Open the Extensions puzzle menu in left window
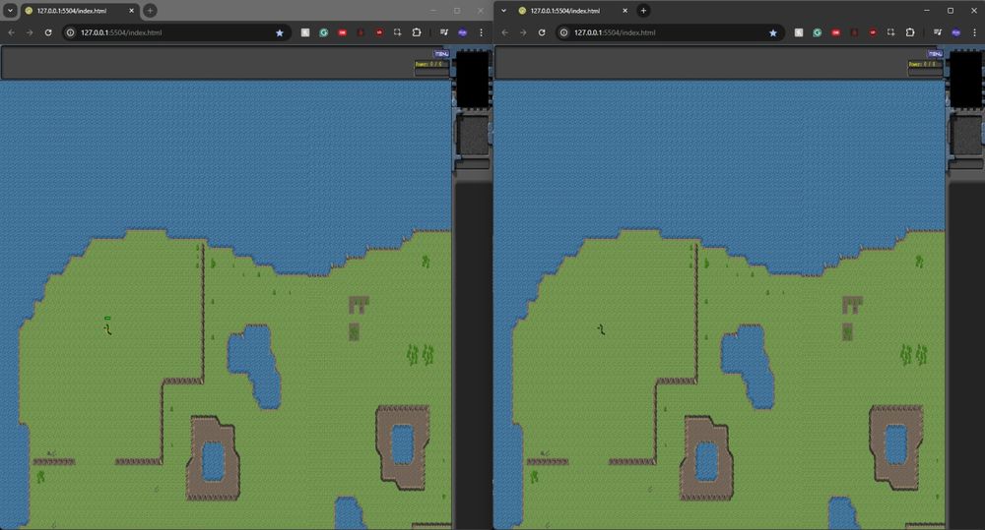The image size is (985, 530). click(x=417, y=32)
